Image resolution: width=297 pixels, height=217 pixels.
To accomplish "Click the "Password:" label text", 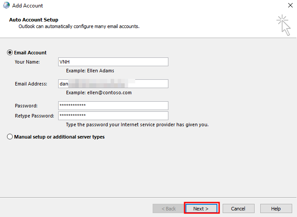I will 26,106.
